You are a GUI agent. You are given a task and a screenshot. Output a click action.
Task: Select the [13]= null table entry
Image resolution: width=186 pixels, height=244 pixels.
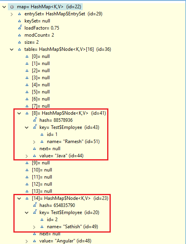(42, 191)
